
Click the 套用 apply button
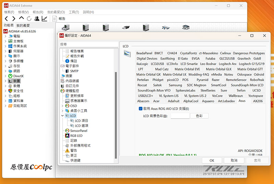click(x=257, y=160)
